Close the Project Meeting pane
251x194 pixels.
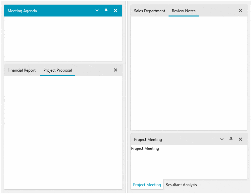pyautogui.click(x=240, y=139)
